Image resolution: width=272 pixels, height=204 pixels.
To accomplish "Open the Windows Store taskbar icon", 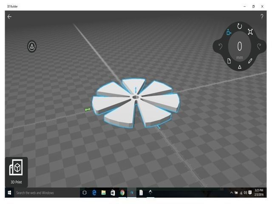I will coord(113,193).
